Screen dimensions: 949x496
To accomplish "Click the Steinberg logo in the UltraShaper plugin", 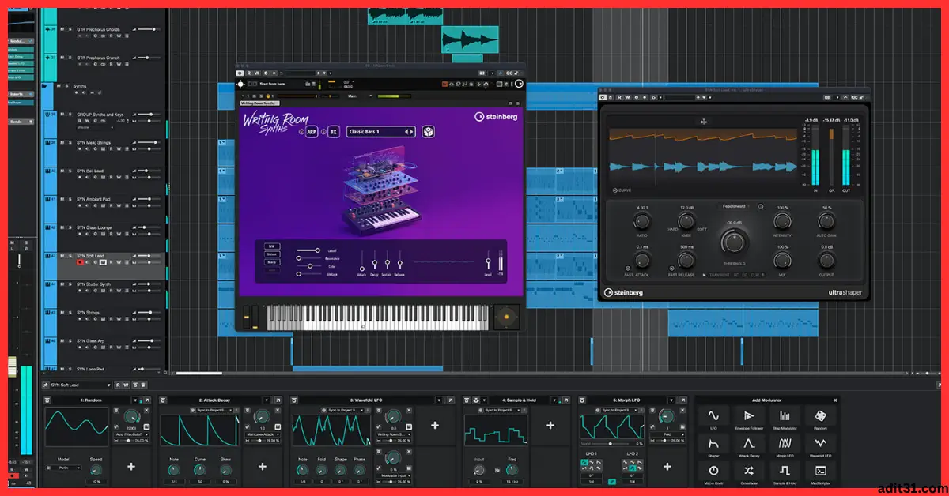I will click(623, 292).
